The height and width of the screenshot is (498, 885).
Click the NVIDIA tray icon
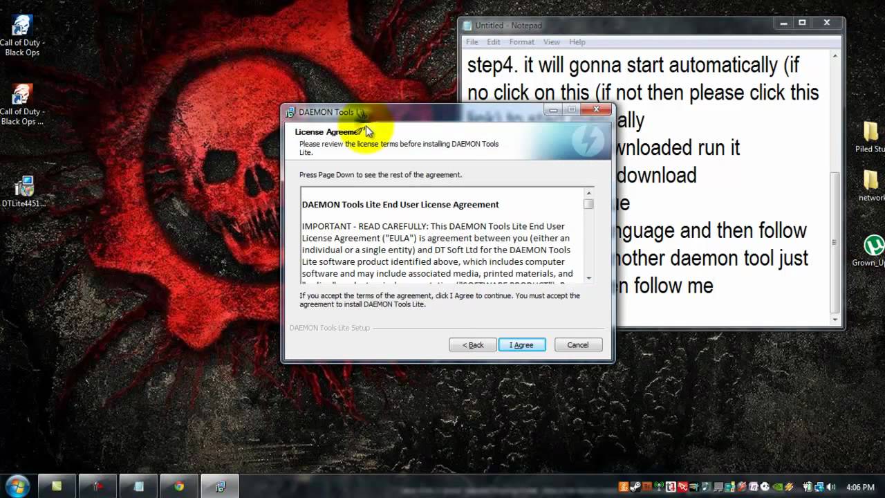[777, 487]
